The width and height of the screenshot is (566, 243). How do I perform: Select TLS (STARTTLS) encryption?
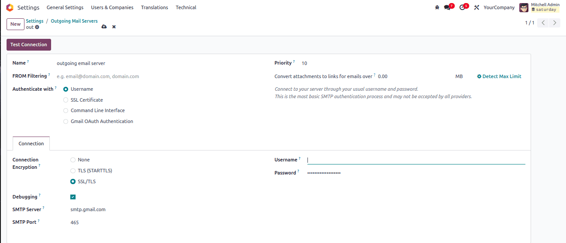pos(73,171)
